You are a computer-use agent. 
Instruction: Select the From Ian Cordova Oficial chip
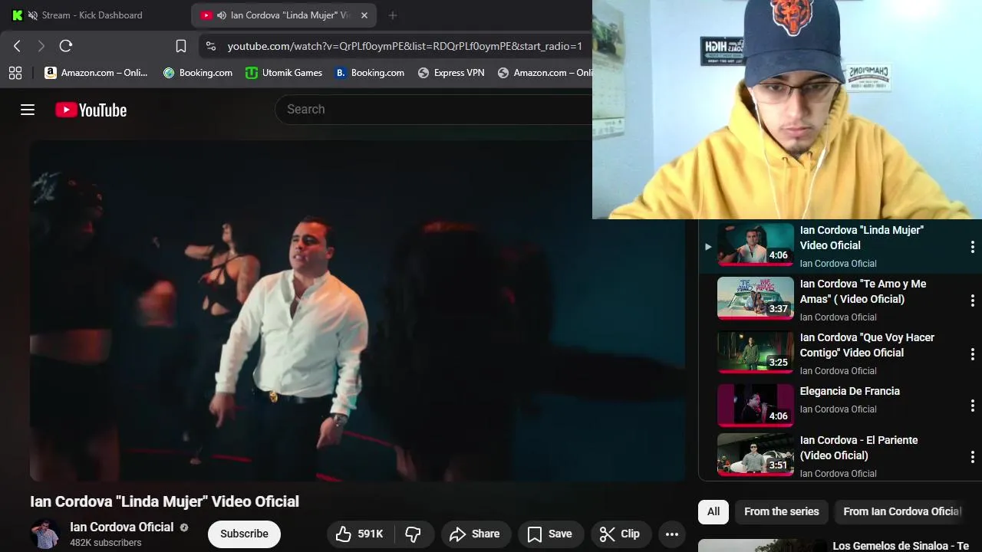coord(902,511)
